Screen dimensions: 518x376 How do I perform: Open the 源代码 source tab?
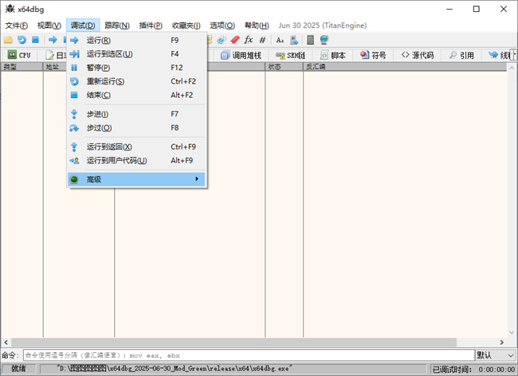coord(418,55)
